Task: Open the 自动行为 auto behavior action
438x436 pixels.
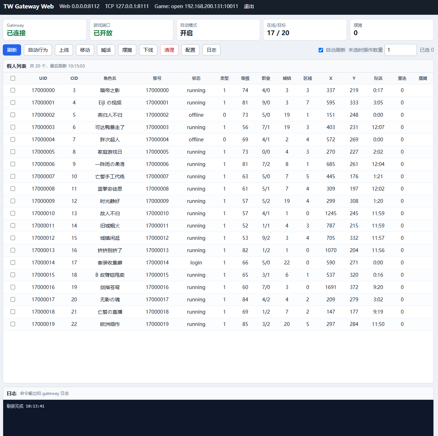Action: click(38, 50)
